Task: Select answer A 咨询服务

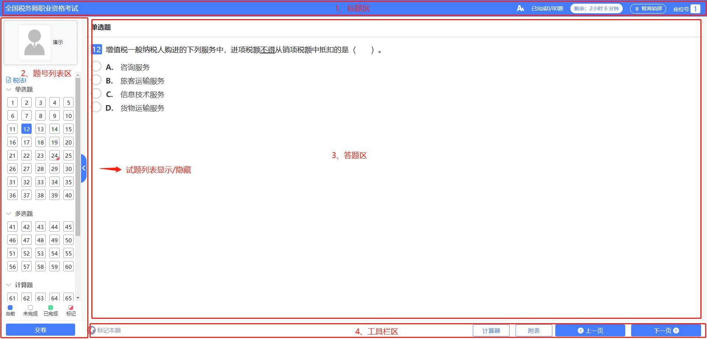Action: click(96, 67)
